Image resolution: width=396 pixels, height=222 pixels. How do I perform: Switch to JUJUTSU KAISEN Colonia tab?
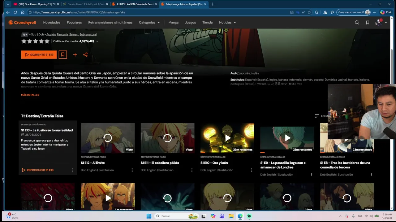pyautogui.click(x=135, y=4)
